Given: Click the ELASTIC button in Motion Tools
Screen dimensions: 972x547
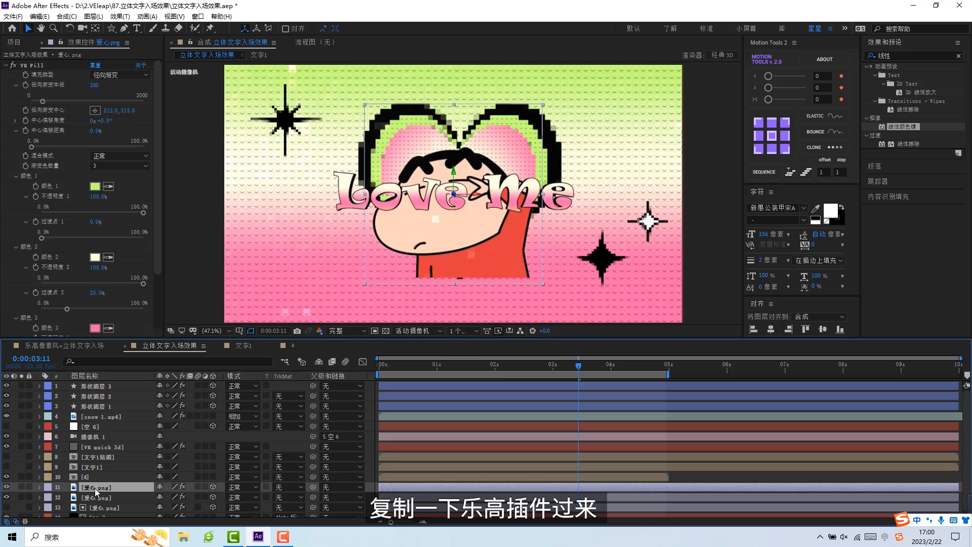Looking at the screenshot, I should point(824,116).
